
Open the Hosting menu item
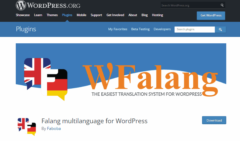click(157, 15)
